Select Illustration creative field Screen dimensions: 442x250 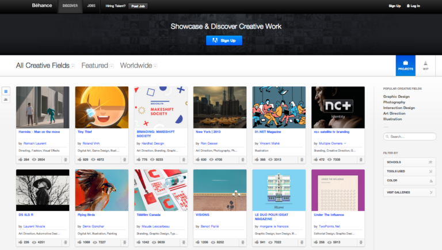(x=393, y=119)
